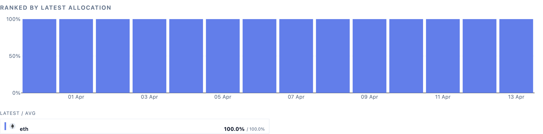
Task: Click the 09 Apr axis label
Action: coord(370,97)
